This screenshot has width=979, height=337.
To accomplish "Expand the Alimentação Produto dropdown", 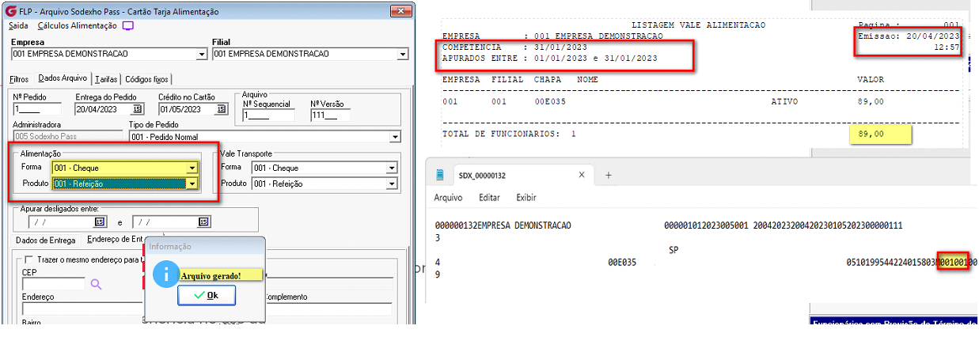I will [191, 184].
